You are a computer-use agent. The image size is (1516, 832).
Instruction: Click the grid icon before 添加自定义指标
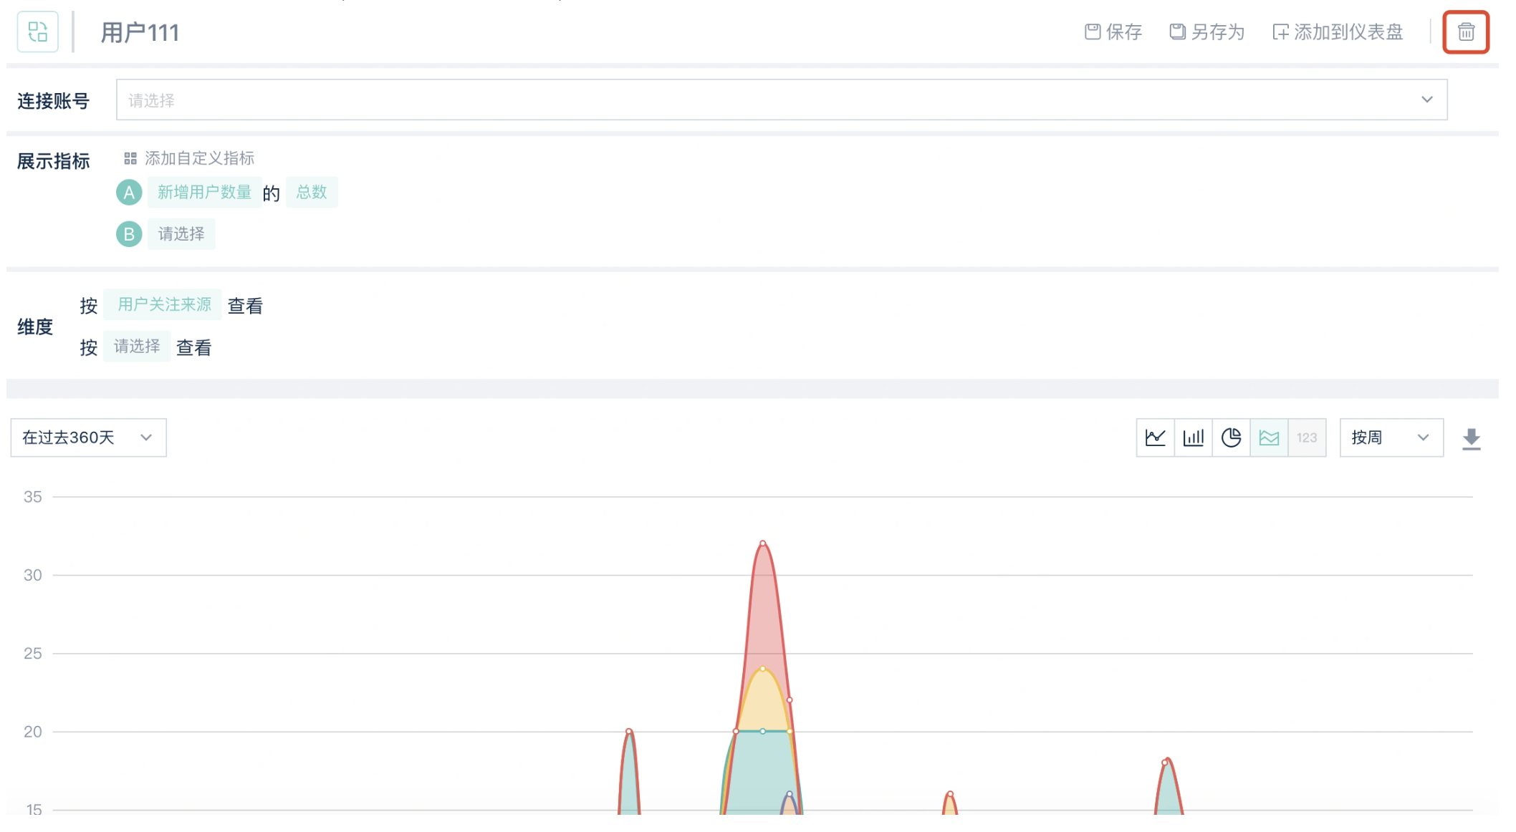click(130, 158)
